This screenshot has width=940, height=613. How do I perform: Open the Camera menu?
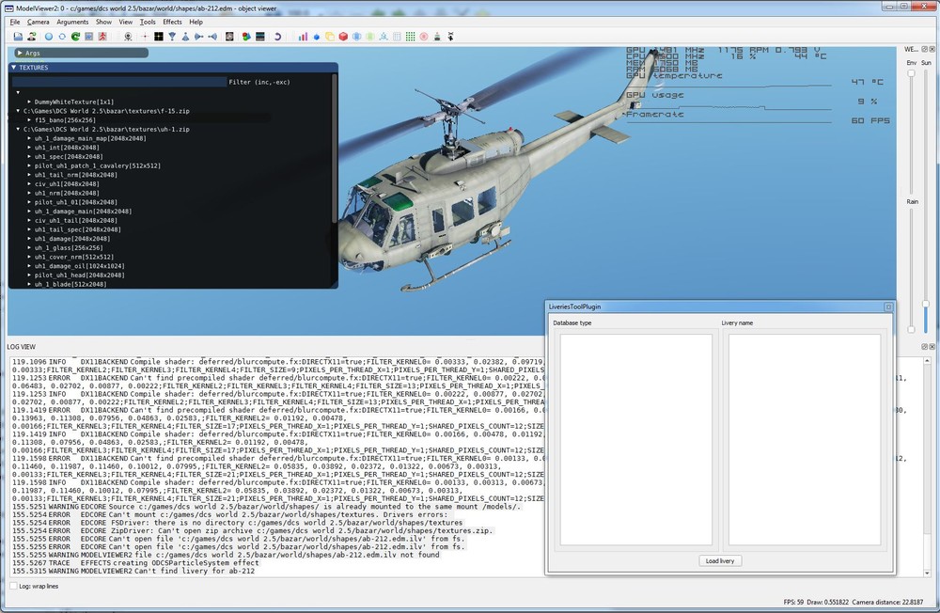[x=39, y=22]
